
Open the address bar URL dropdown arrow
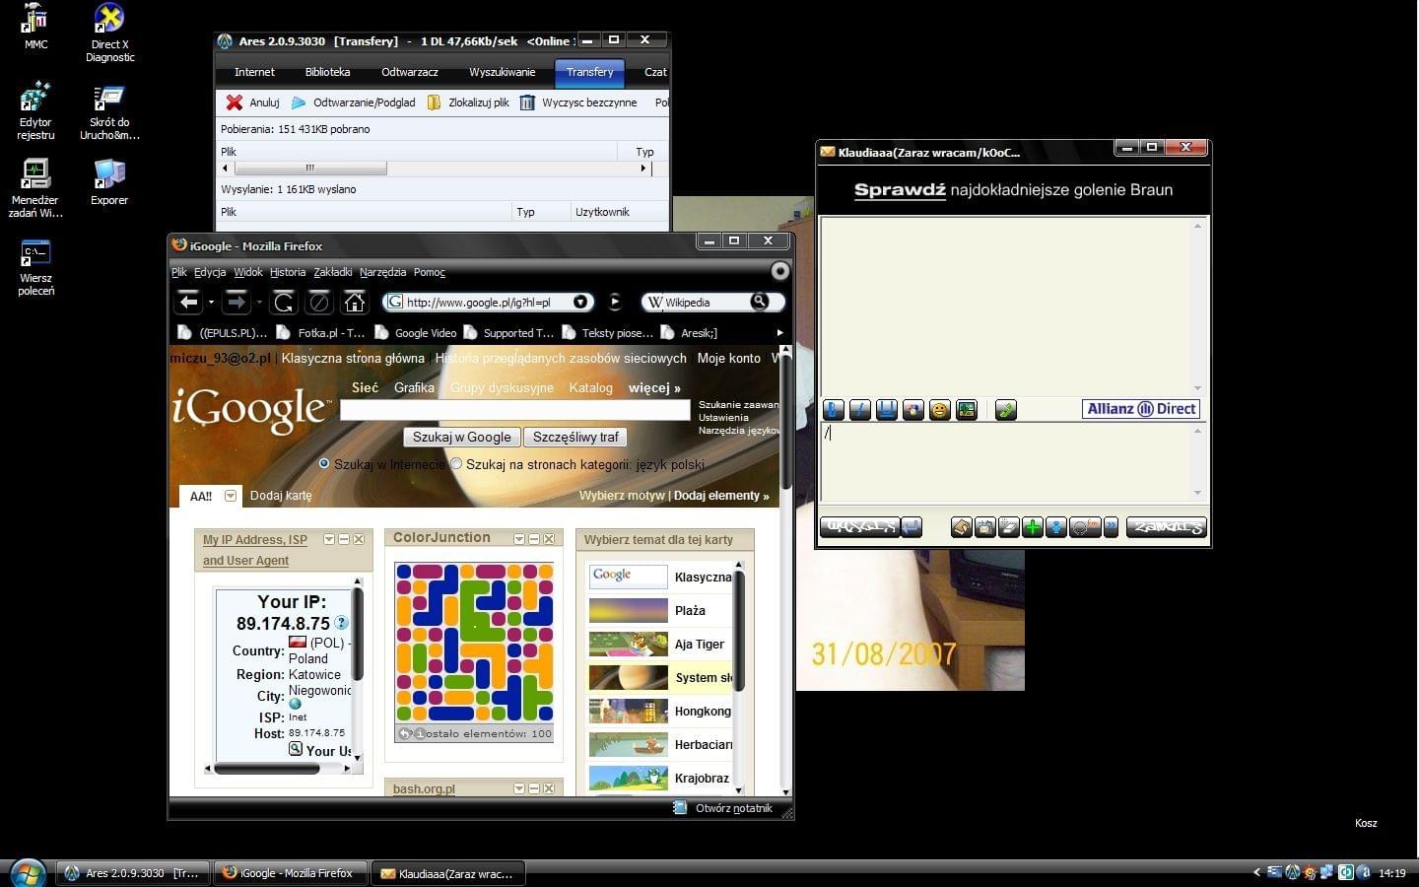click(580, 302)
